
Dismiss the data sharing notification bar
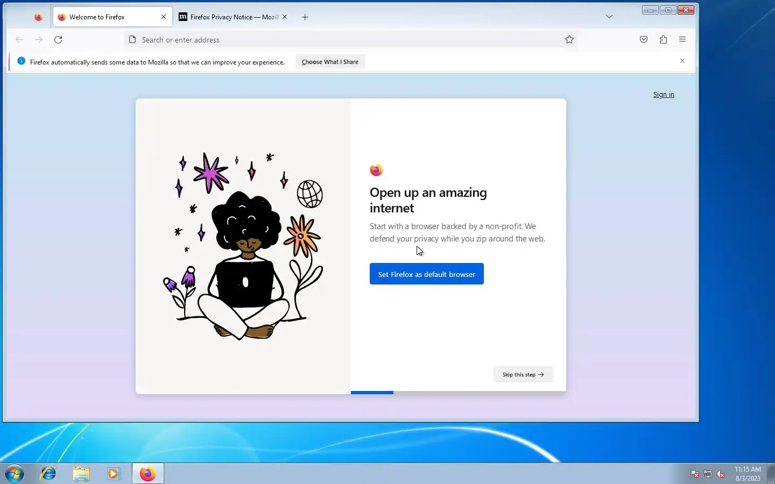(x=682, y=61)
